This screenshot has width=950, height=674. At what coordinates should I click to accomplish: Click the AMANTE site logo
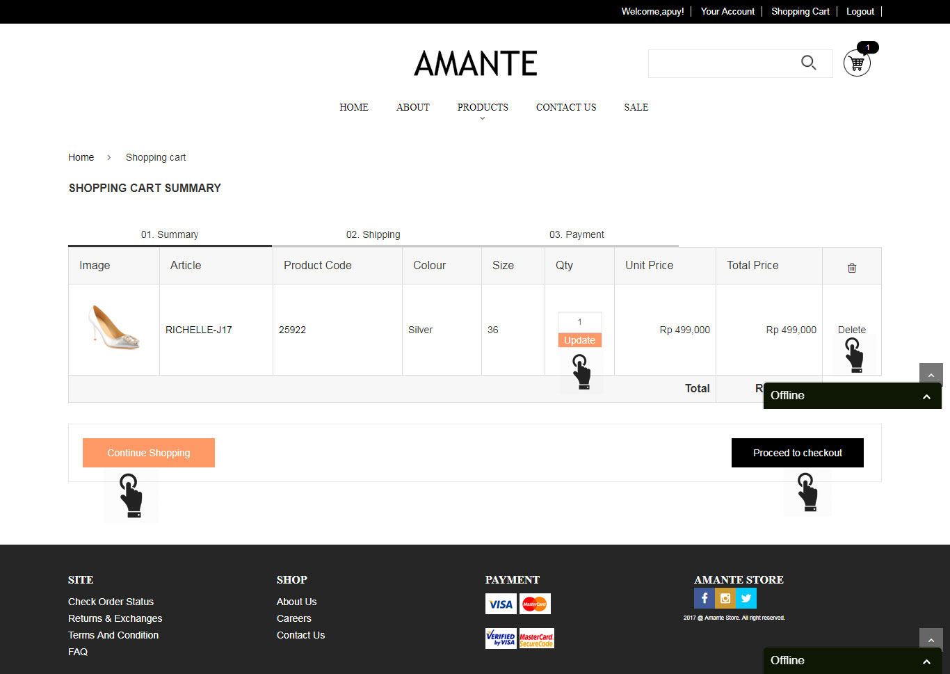tap(476, 63)
